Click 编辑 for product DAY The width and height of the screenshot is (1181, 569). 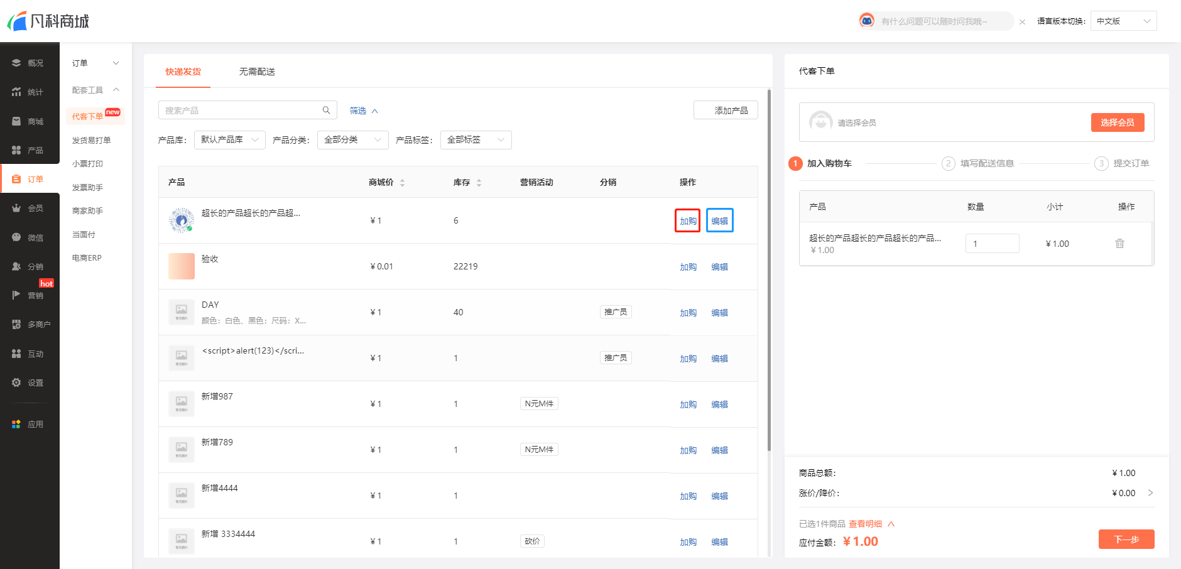719,313
